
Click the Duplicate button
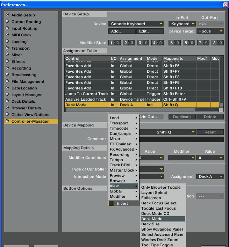click(x=182, y=117)
